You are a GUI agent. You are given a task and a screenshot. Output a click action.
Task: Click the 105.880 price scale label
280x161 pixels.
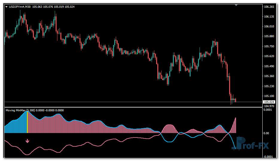pos(269,36)
